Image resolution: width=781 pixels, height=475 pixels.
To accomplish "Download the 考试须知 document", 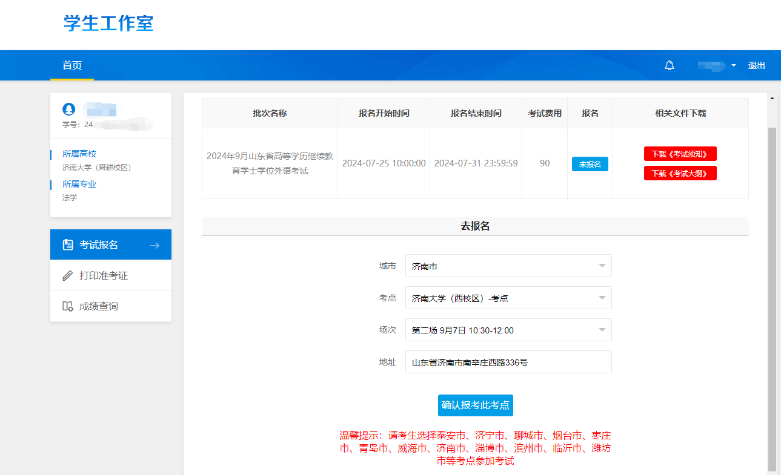I will click(x=680, y=153).
